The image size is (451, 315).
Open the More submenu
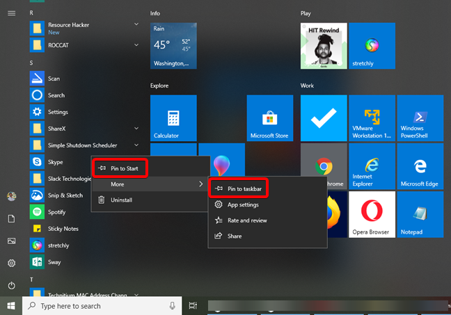150,184
